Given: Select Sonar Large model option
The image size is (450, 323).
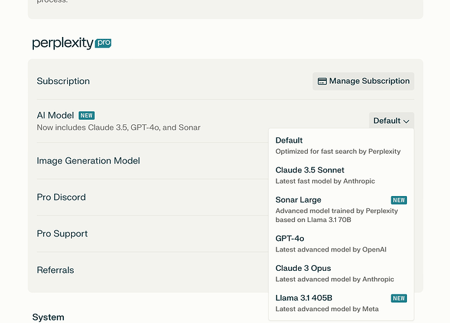Looking at the screenshot, I should click(x=341, y=210).
